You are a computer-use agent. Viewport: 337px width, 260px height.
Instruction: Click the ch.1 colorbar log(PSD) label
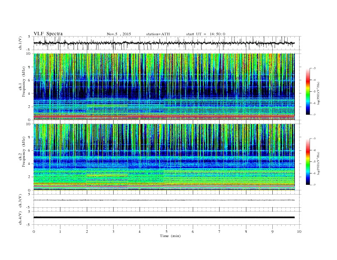(x=318, y=93)
